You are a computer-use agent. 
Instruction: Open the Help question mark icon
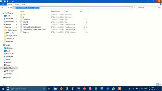[161, 4]
